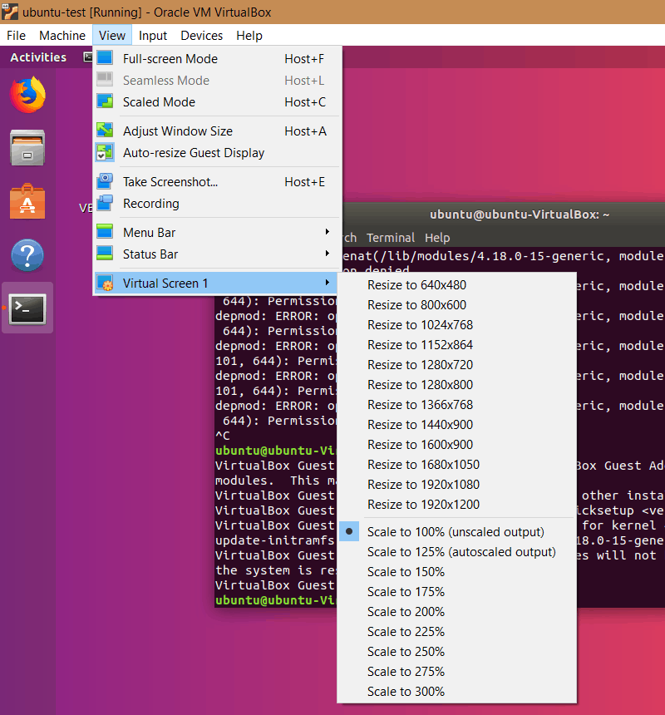This screenshot has width=665, height=715.
Task: Click the Activities button
Action: pos(37,57)
